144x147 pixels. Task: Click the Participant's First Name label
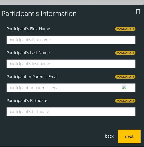[28, 29]
